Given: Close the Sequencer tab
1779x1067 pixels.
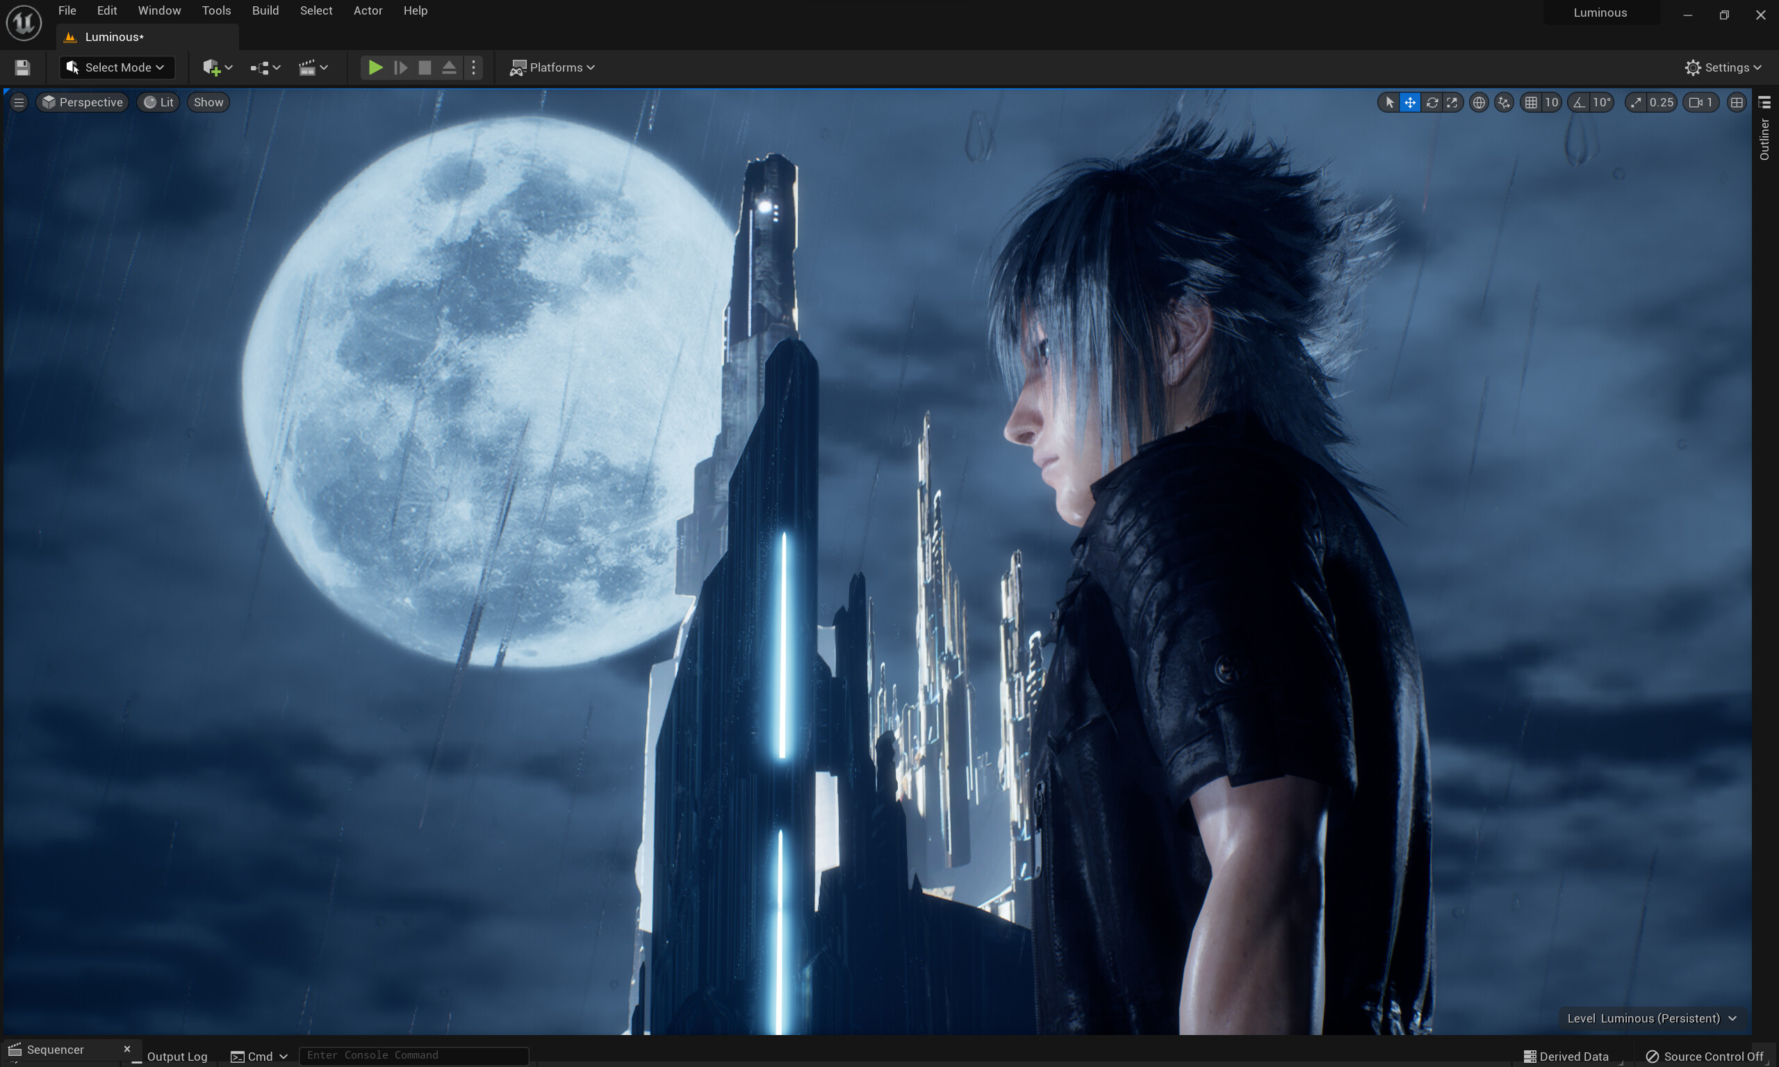Looking at the screenshot, I should 127,1049.
